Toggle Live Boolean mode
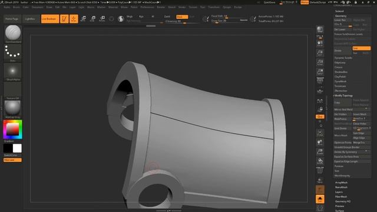 [x=50, y=19]
